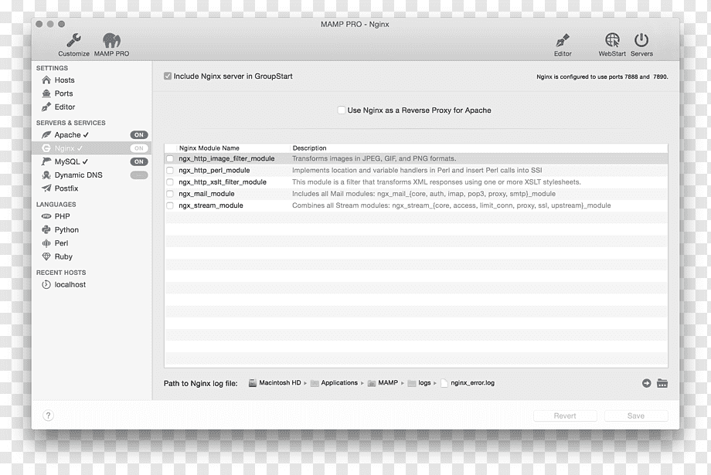
Task: Open Dynamic DNS settings
Action: (79, 175)
